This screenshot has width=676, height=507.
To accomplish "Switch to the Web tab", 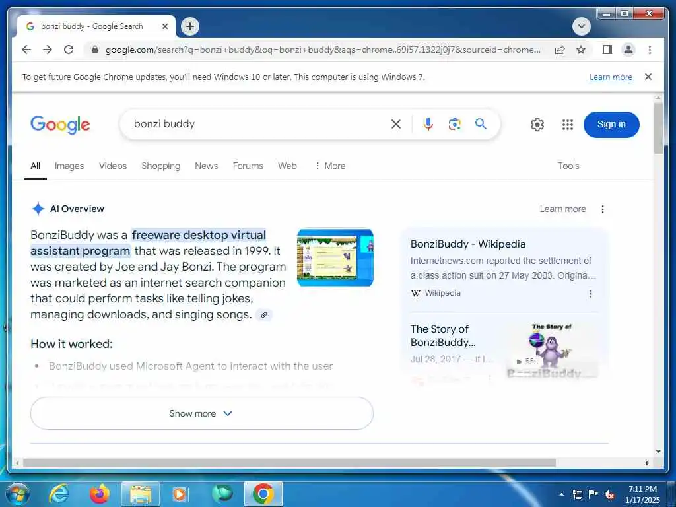I will click(x=287, y=166).
